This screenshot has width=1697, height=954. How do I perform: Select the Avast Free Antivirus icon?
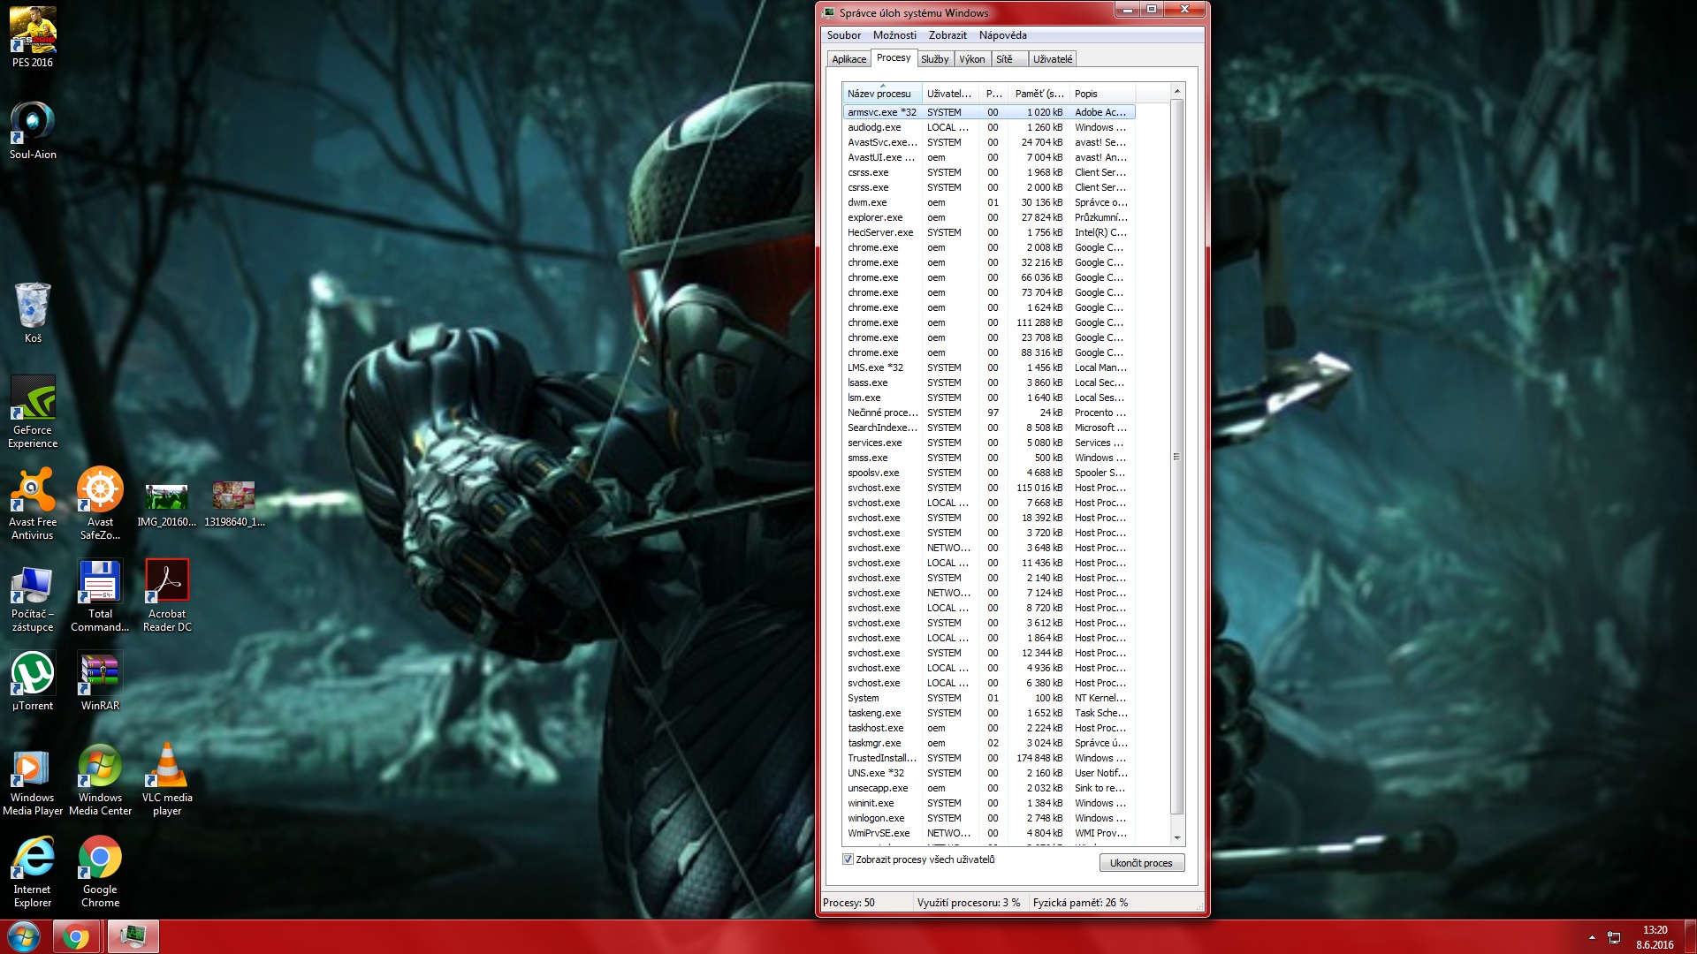tap(33, 491)
